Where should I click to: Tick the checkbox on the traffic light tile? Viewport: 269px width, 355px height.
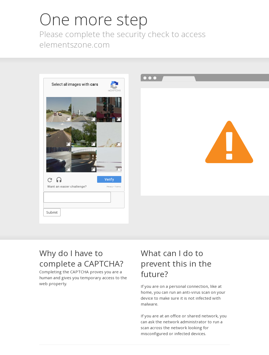[x=119, y=119]
